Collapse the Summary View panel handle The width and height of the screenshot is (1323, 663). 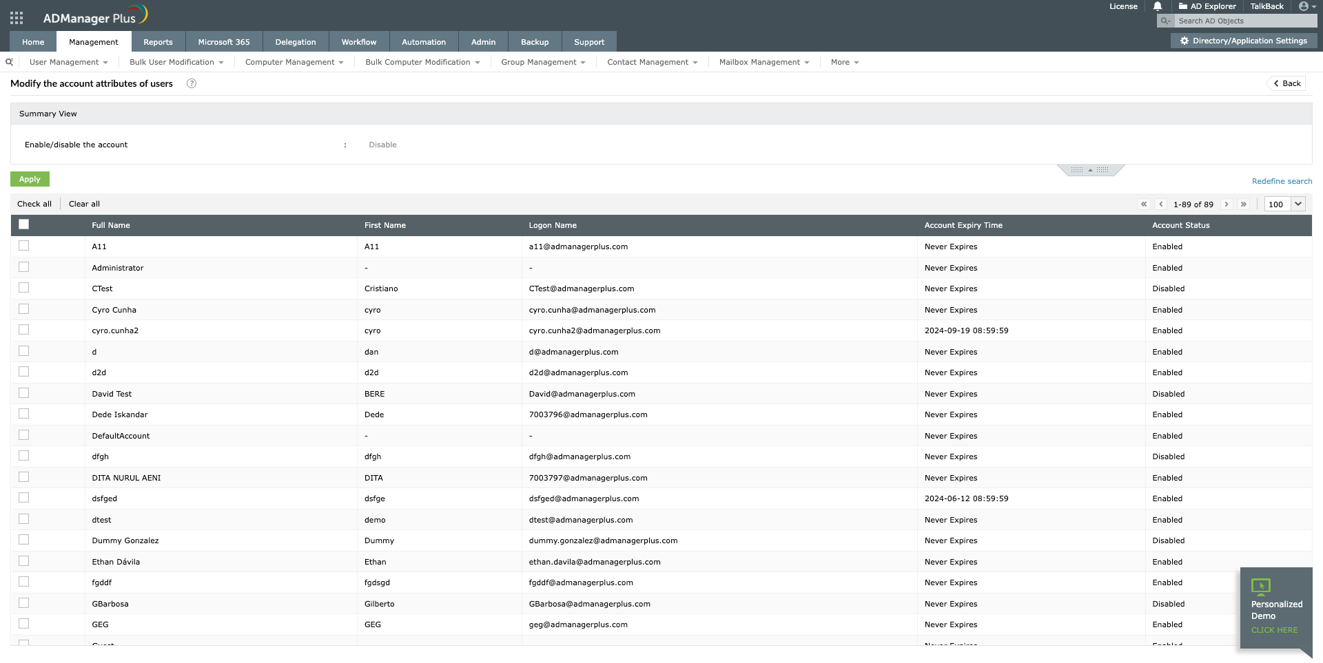(x=1090, y=170)
